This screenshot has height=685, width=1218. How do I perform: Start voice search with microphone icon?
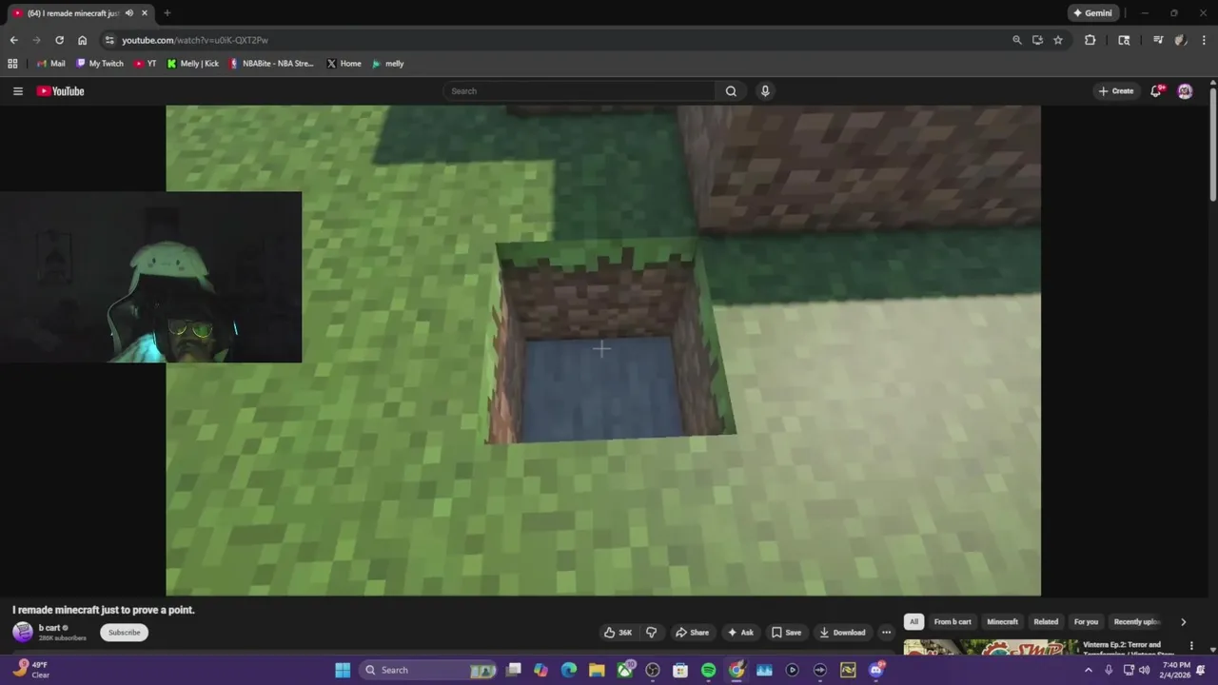click(x=765, y=91)
